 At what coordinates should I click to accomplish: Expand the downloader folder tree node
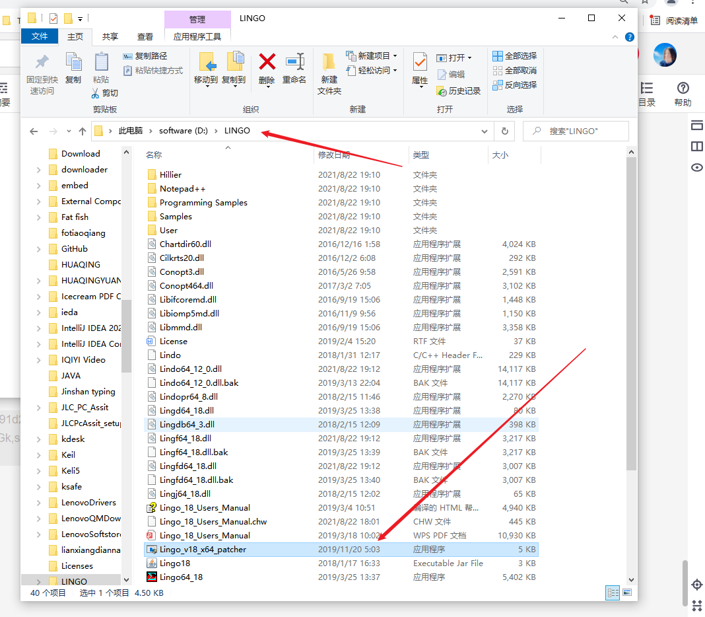[39, 170]
